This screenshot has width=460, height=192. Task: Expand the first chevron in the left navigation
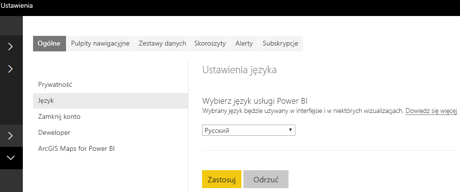11,47
